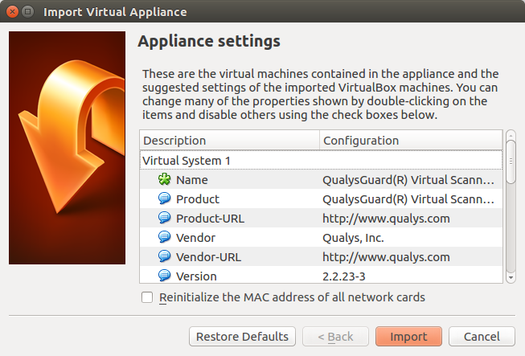The width and height of the screenshot is (525, 356).
Task: Select the http://www.qualys.com Product-URL value
Action: [x=386, y=219]
